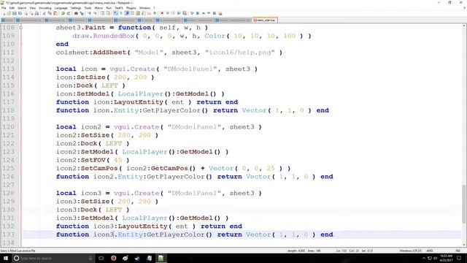Image resolution: width=467 pixels, height=263 pixels.
Task: Open the Plugins menu
Action: pos(131,8)
